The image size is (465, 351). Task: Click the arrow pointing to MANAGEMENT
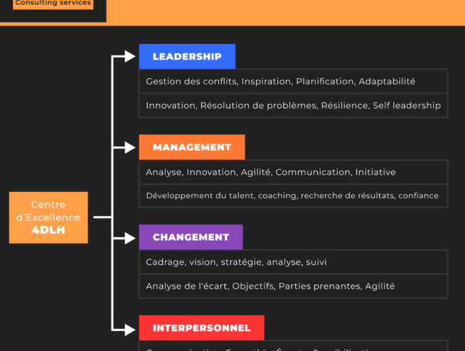(x=129, y=147)
